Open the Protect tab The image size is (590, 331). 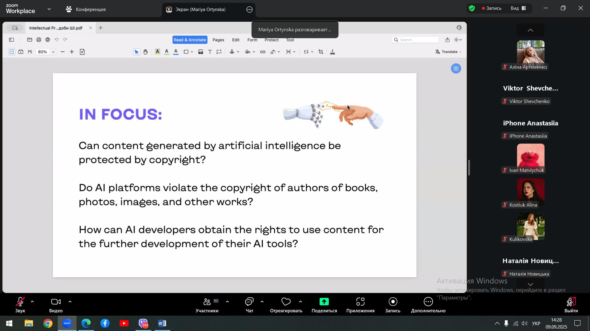pyautogui.click(x=272, y=40)
